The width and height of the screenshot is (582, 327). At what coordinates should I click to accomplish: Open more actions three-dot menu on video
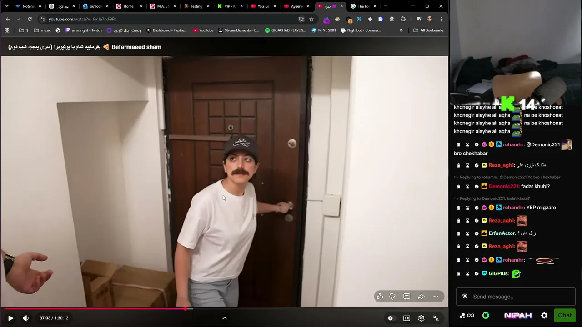pos(436,297)
